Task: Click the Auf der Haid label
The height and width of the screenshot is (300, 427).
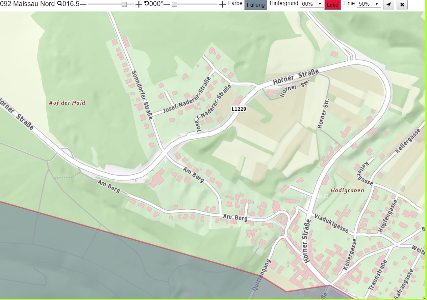Action: 67,103
